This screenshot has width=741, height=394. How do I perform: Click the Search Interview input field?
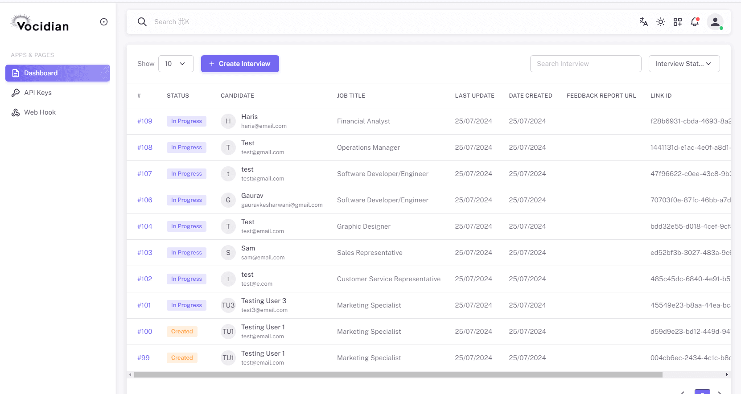[585, 64]
